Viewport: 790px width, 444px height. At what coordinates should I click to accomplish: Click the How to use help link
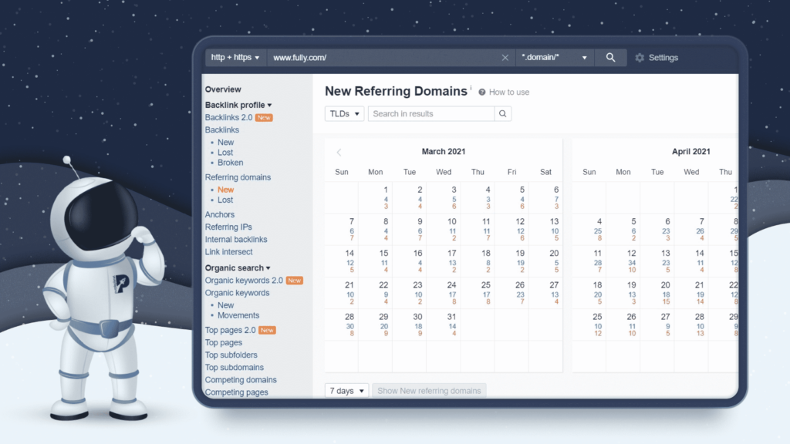(x=504, y=92)
